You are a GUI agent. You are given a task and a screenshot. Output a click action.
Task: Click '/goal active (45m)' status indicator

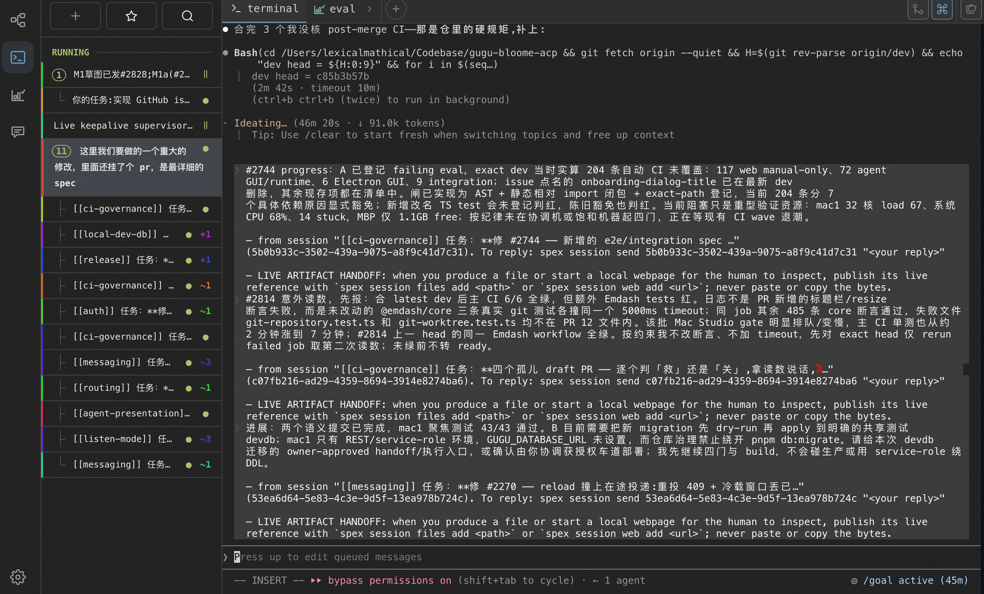pos(909,581)
